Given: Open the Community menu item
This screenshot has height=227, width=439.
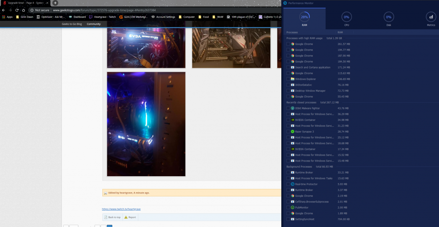Looking at the screenshot, I should click(x=94, y=24).
